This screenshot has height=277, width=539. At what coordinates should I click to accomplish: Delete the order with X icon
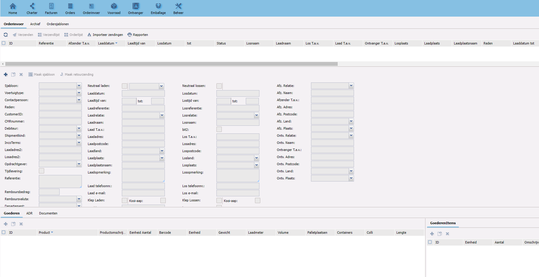21,74
